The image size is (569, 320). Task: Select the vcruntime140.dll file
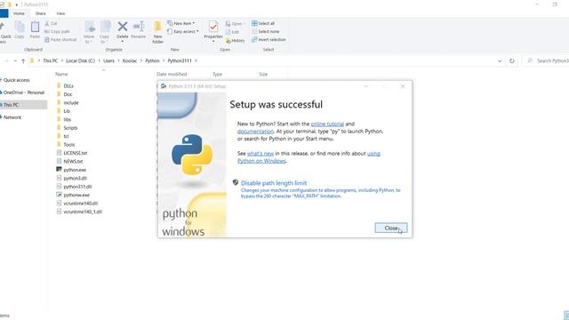pos(81,204)
